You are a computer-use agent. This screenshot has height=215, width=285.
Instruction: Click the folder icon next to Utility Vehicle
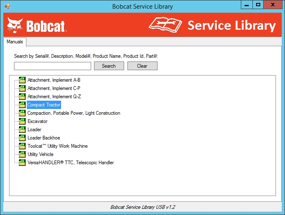(x=22, y=154)
